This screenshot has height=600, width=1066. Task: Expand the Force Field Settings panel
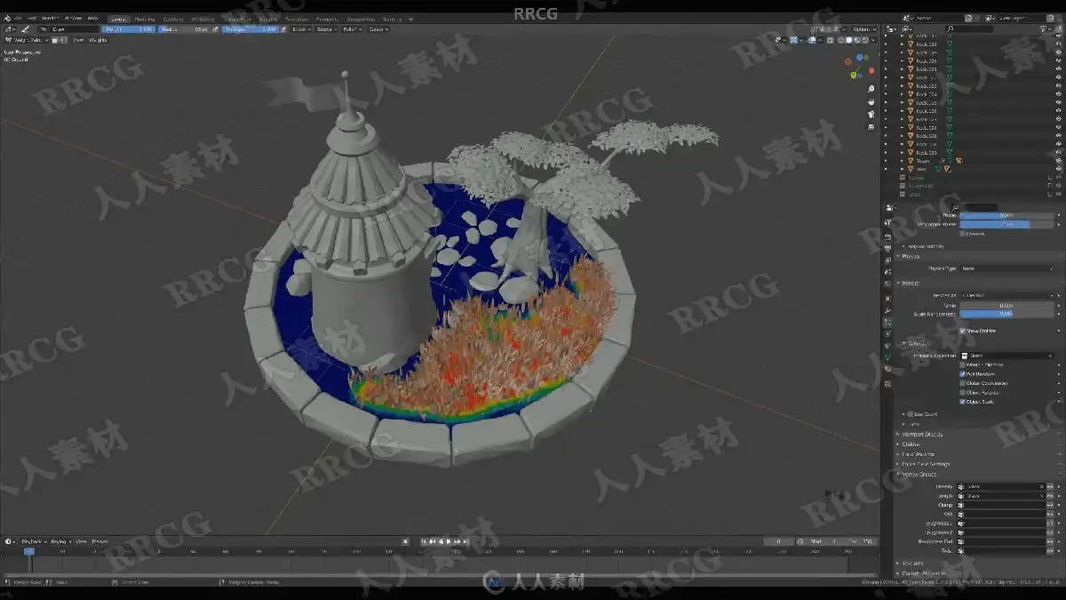(926, 464)
